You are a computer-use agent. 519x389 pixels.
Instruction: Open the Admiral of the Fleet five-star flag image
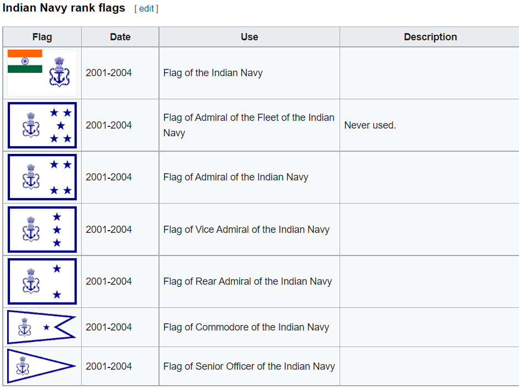tap(42, 125)
